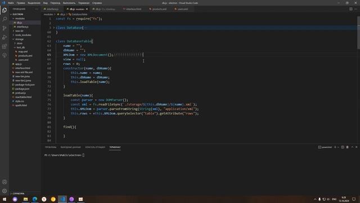
Task: Open the Search view in activity bar
Action: tap(4, 19)
